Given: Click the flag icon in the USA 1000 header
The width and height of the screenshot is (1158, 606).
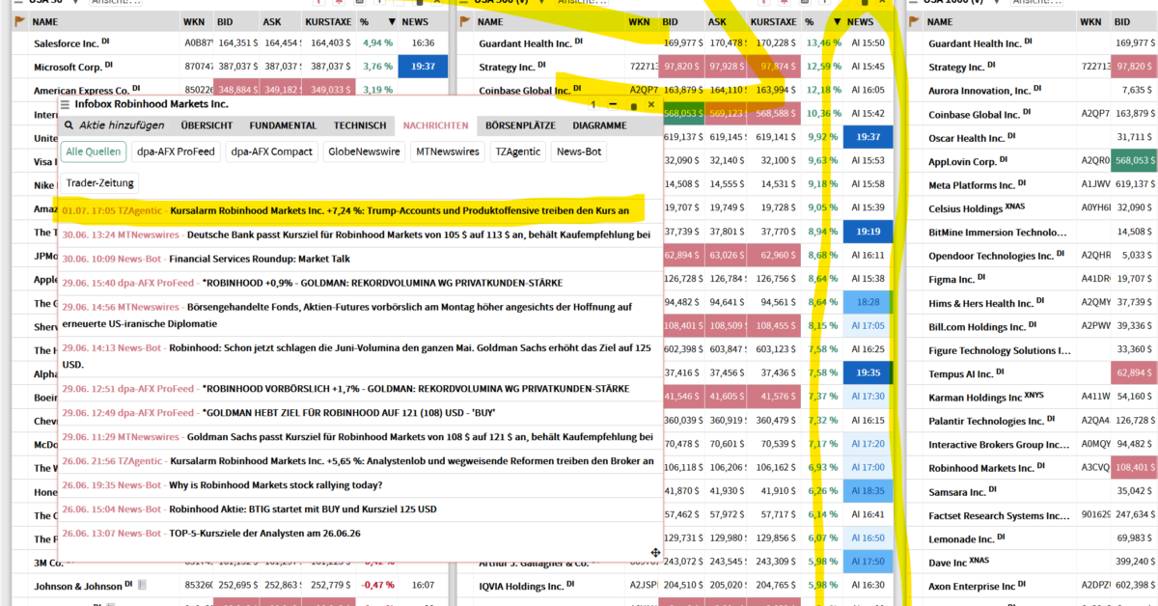Looking at the screenshot, I should pyautogui.click(x=915, y=21).
